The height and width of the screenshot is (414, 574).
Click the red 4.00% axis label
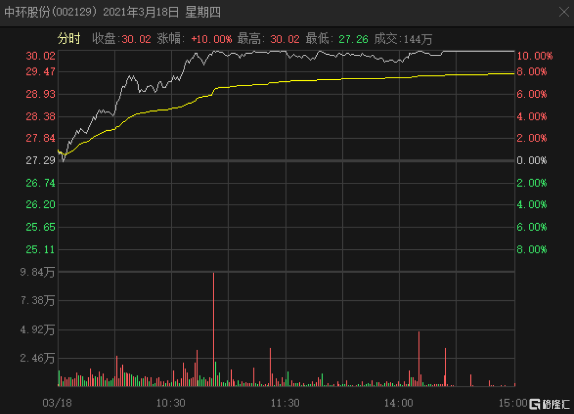point(531,116)
